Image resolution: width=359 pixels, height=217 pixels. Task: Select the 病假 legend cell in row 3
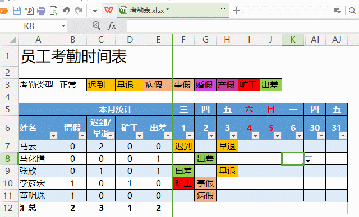pyautogui.click(x=158, y=85)
